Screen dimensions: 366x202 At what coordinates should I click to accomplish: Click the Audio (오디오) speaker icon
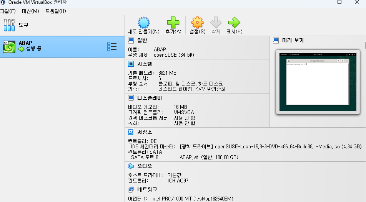pyautogui.click(x=131, y=166)
